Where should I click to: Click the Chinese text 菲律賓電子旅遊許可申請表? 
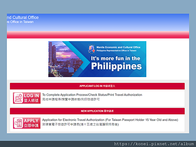(x=61, y=124)
